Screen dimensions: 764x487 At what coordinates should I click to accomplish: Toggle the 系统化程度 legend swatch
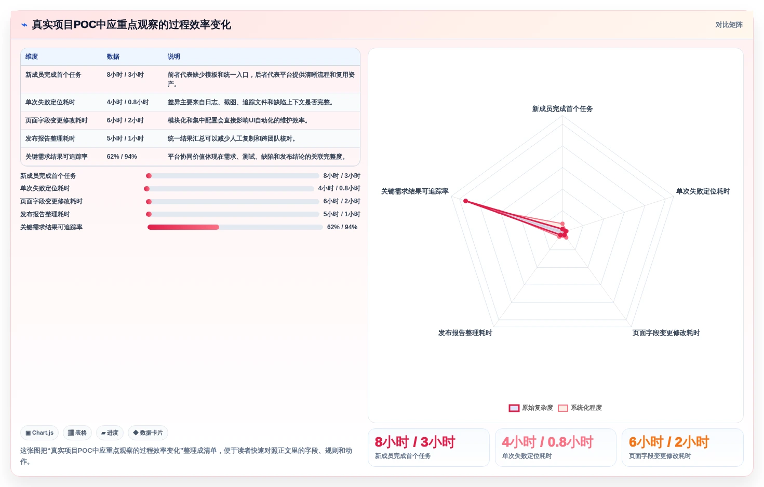[563, 408]
